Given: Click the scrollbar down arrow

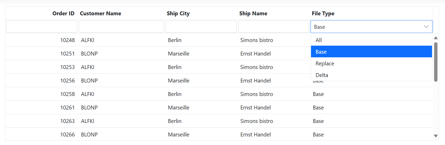Looking at the screenshot, I should [x=436, y=136].
